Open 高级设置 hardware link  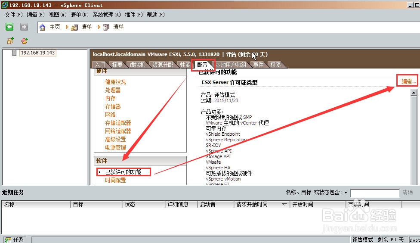point(115,139)
